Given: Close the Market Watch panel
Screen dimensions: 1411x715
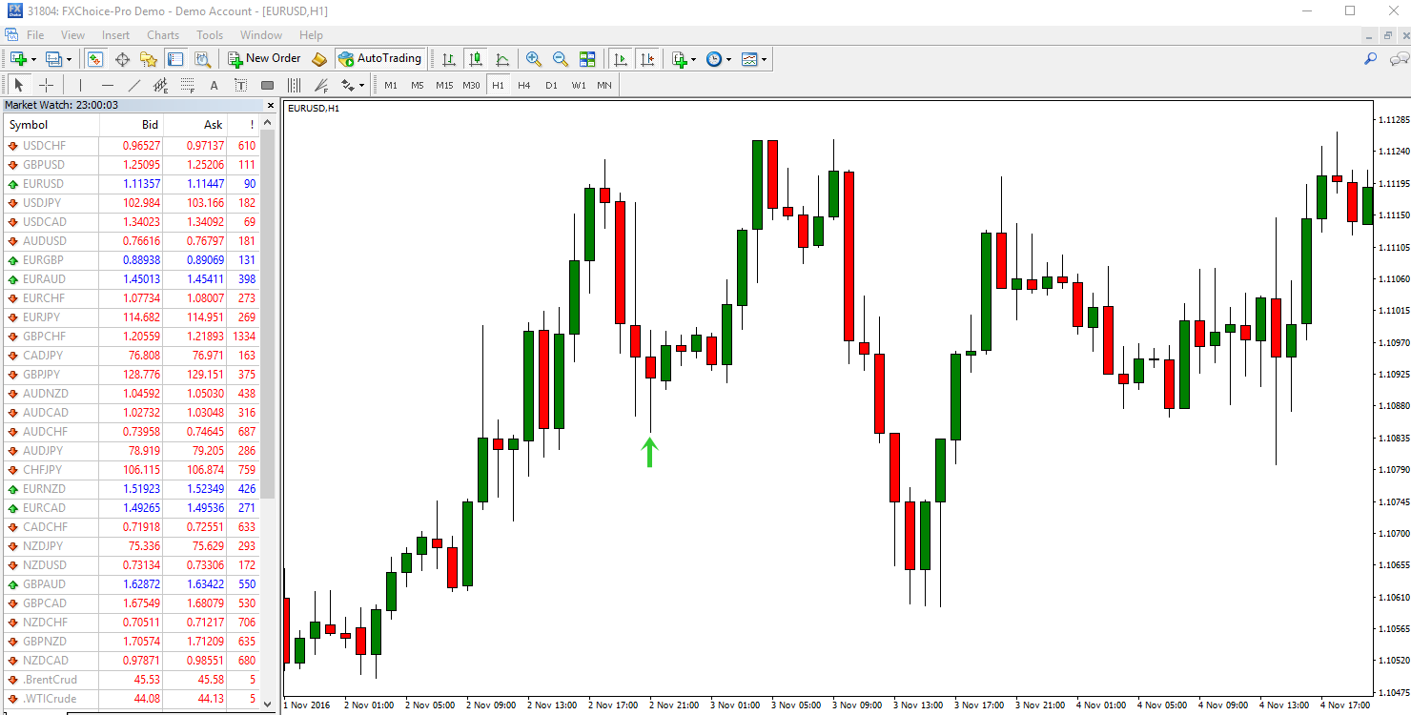Looking at the screenshot, I should click(x=270, y=106).
